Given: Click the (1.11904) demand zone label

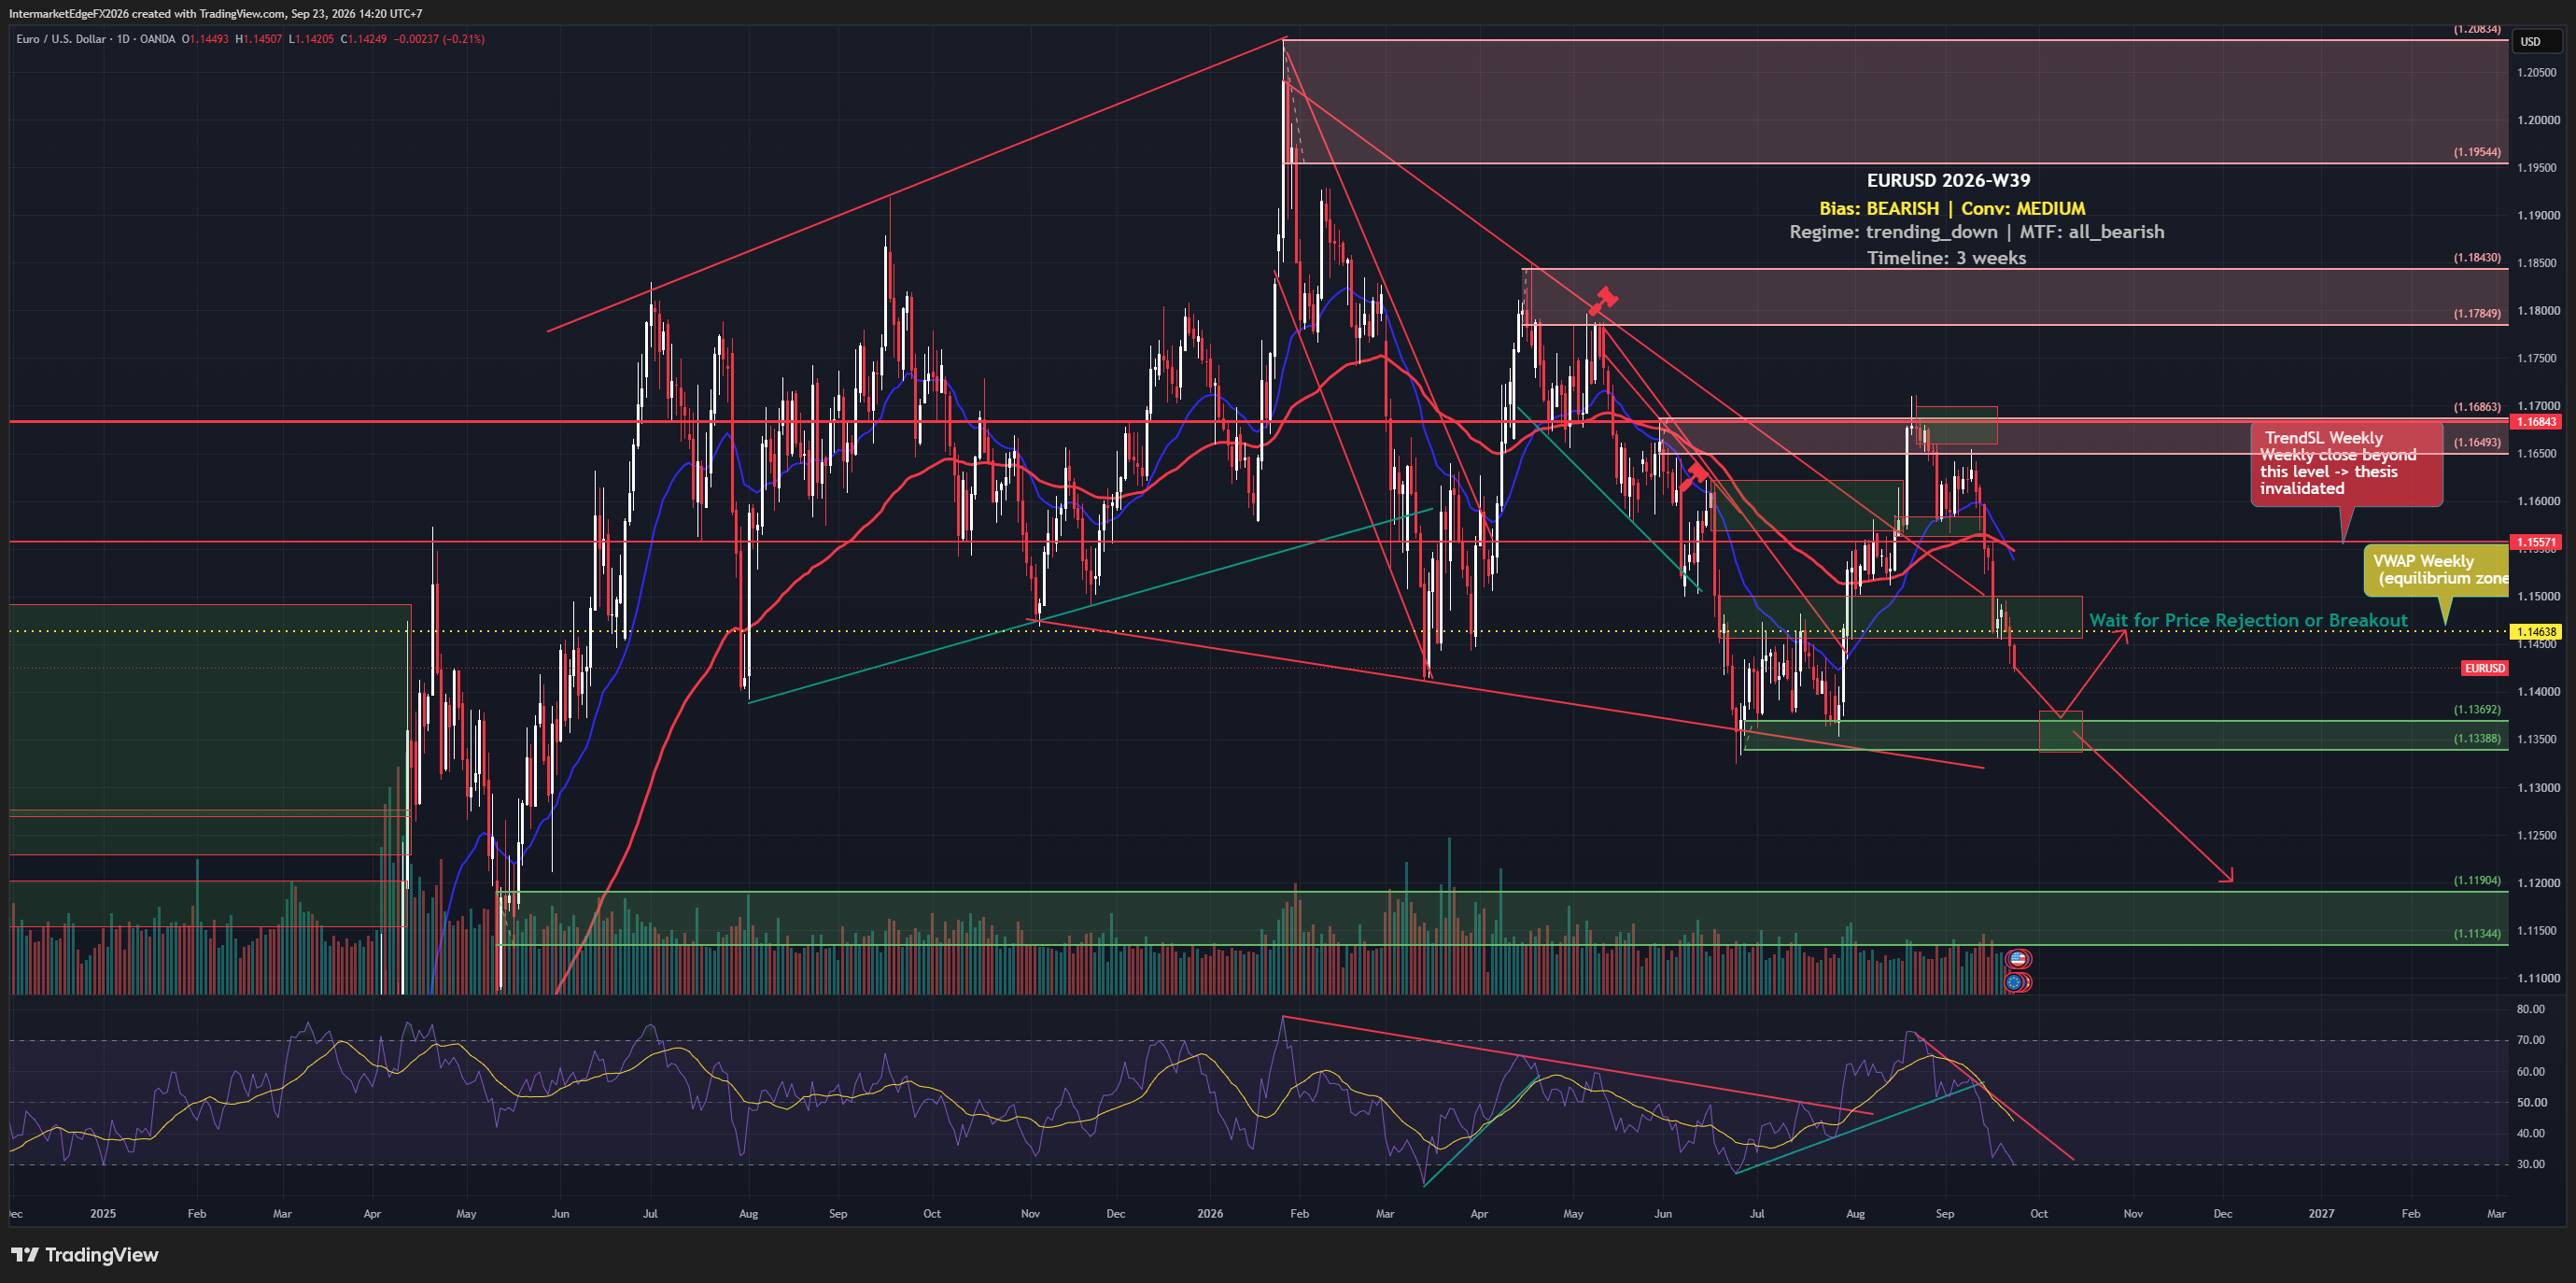Looking at the screenshot, I should [x=2476, y=880].
